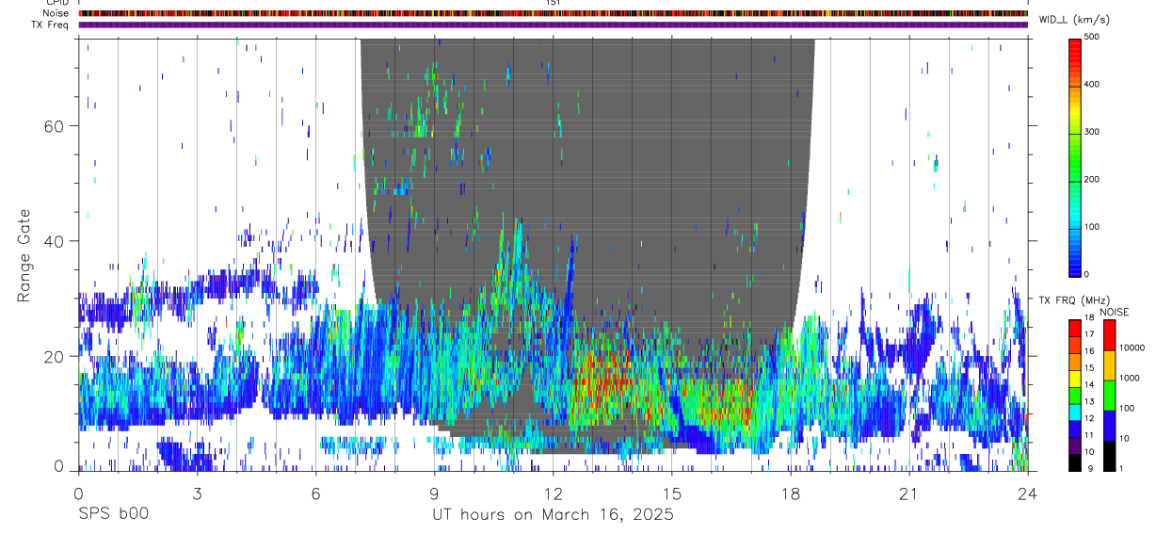Pick the black swatch in the NOISE legend
This screenshot has width=1156, height=534.
pos(1110,455)
